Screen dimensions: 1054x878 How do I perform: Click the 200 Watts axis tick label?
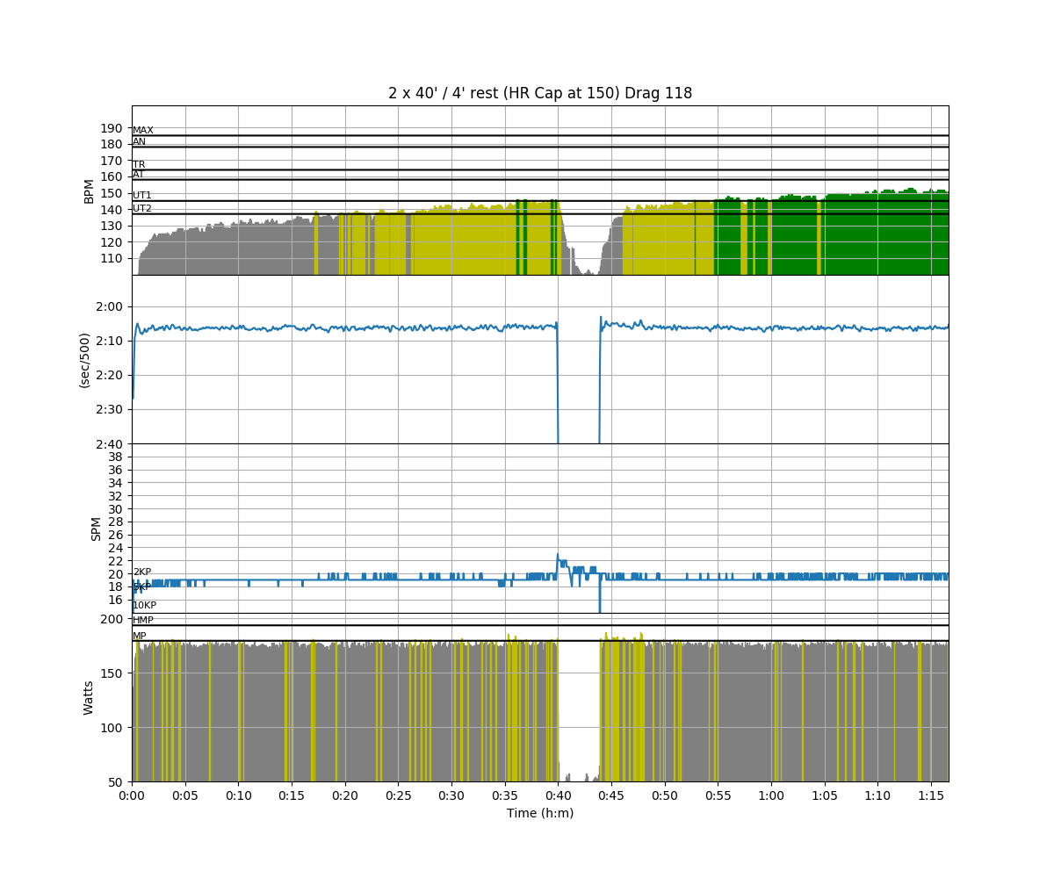[111, 619]
